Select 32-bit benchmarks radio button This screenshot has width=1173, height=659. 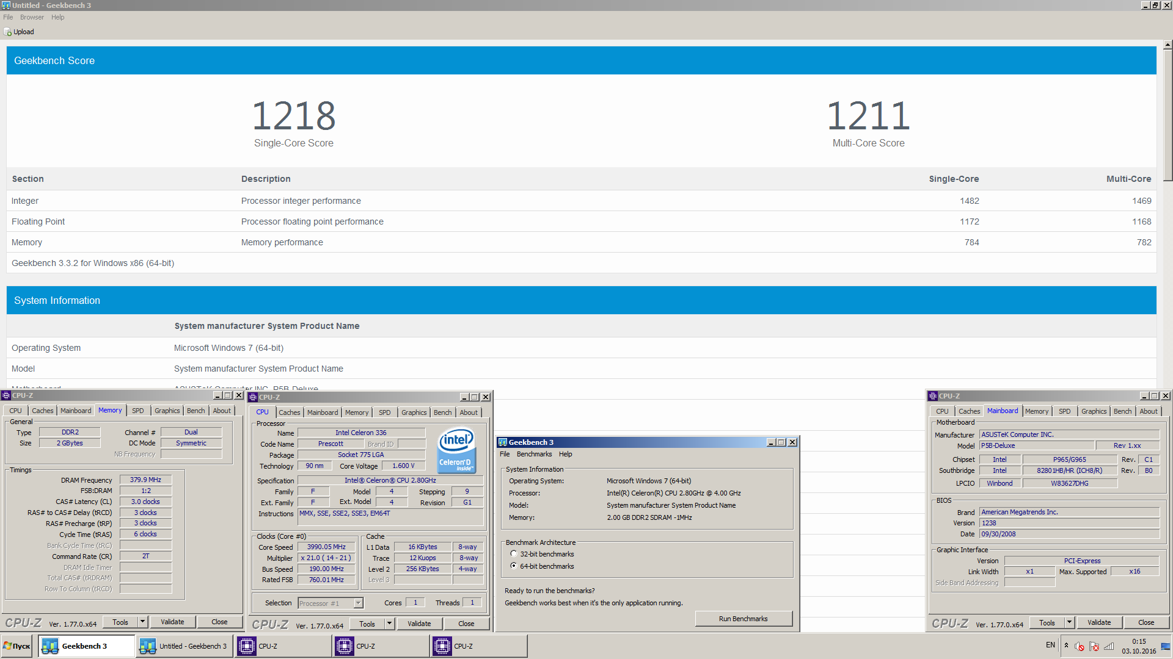coord(514,554)
